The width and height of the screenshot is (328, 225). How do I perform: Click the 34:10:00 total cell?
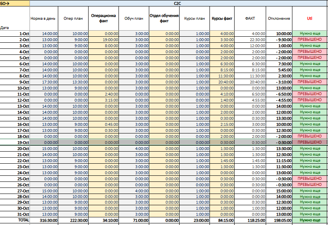point(104,220)
